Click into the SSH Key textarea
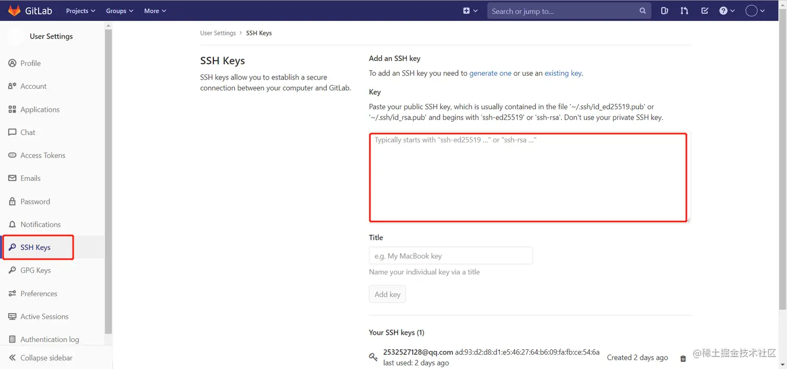The image size is (787, 369). pos(528,177)
